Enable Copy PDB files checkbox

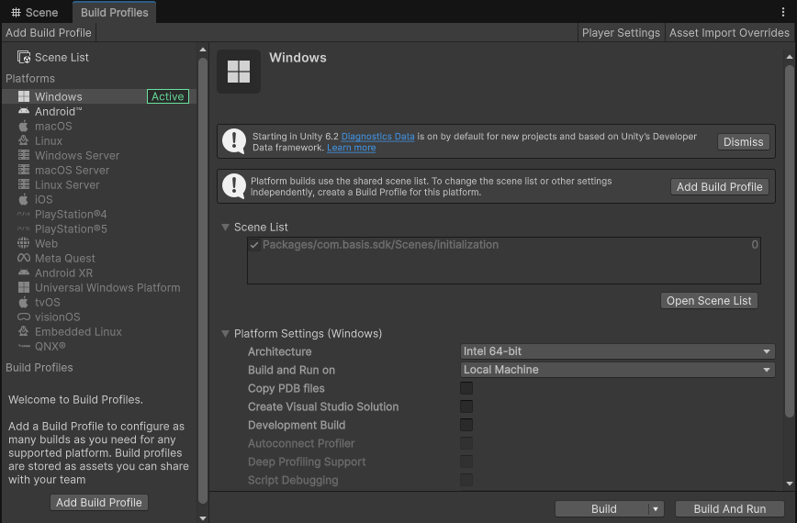tap(466, 388)
